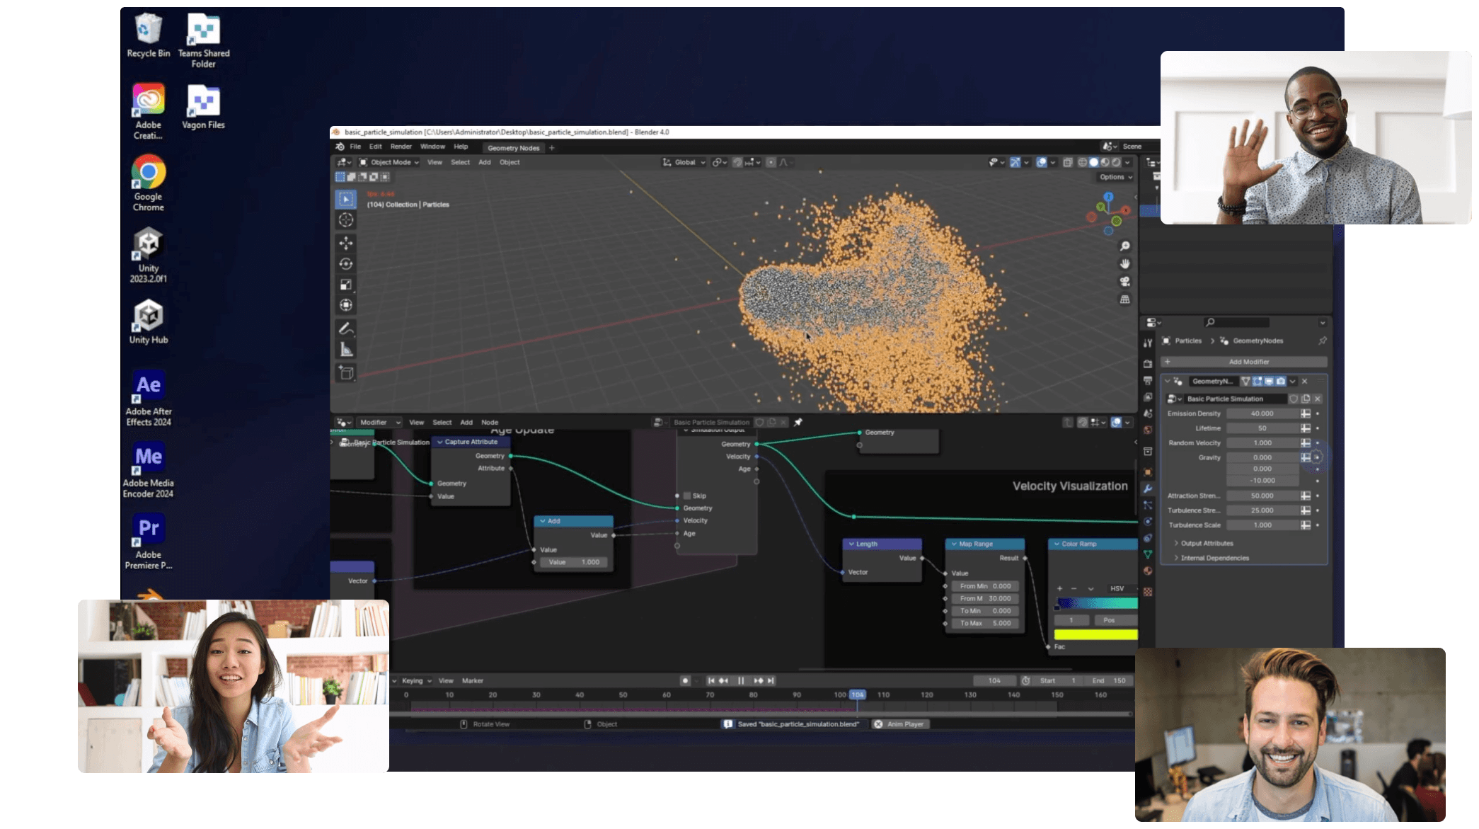Open Modifier Properties via the wrench icon
Screen dimensions: 1479x829
tap(1148, 488)
